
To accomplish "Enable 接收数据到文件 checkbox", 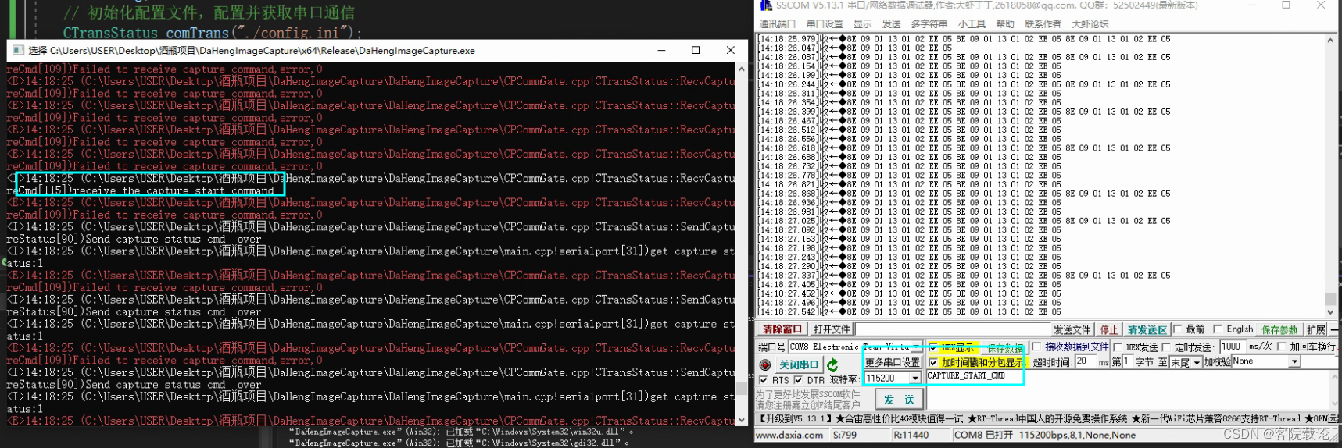I will (x=1036, y=347).
